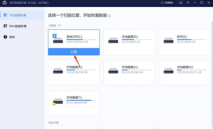
Task: Click the 34.85 GB/78.65 GB size text
Action: [77, 42]
